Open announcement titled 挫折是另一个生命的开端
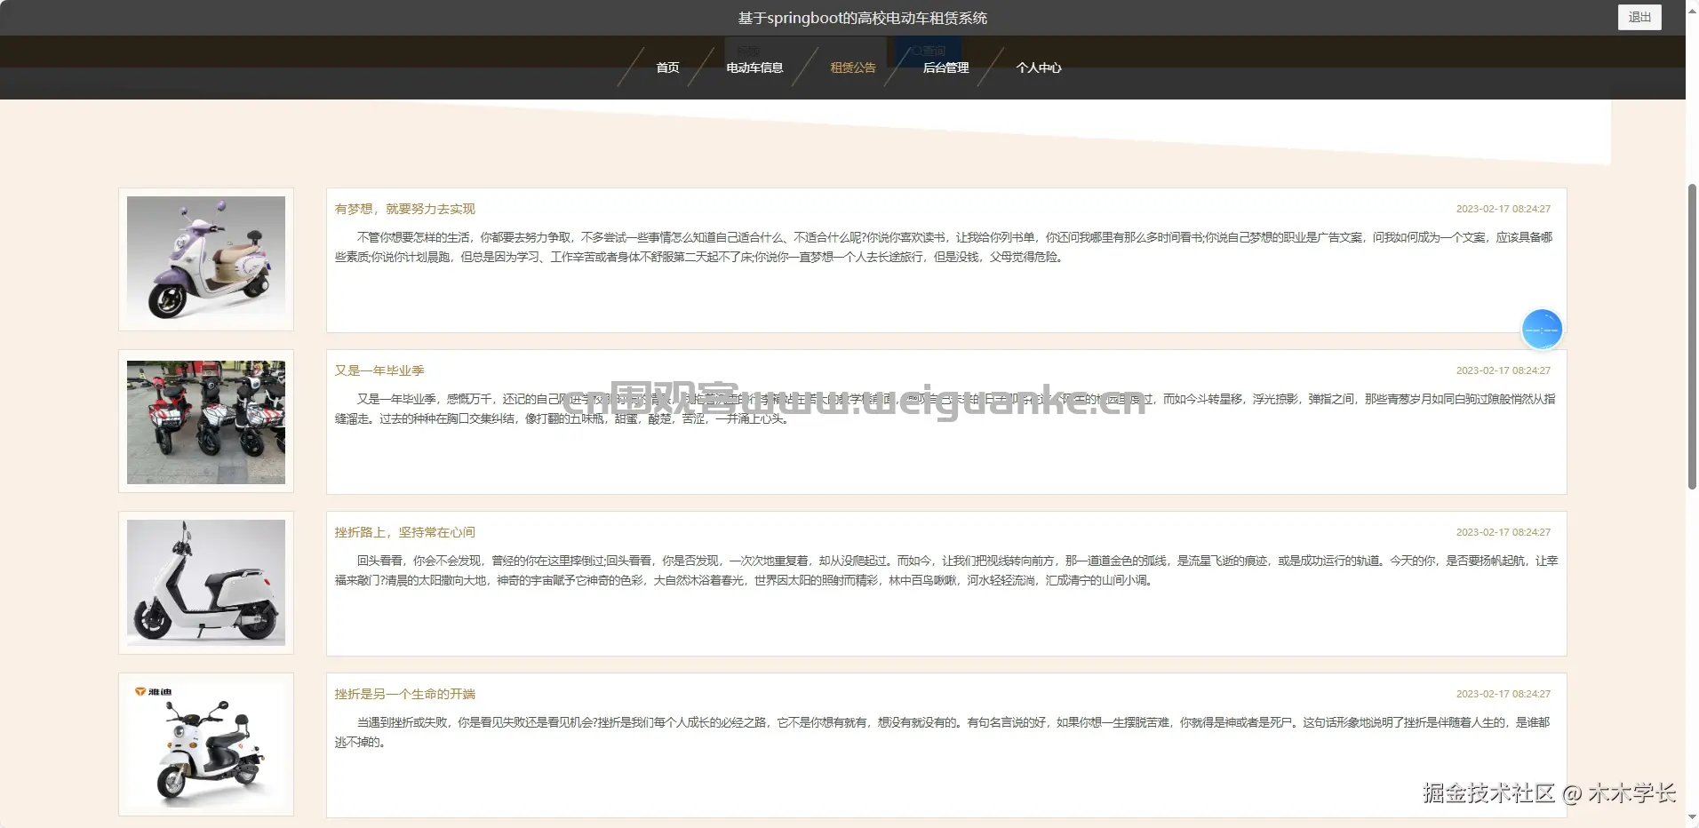Viewport: 1699px width, 828px height. (404, 694)
